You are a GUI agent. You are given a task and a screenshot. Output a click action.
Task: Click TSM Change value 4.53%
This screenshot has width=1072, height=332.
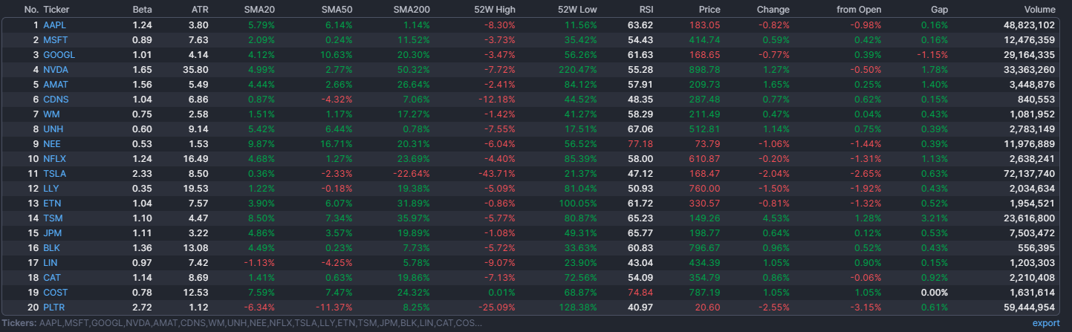[x=776, y=218]
